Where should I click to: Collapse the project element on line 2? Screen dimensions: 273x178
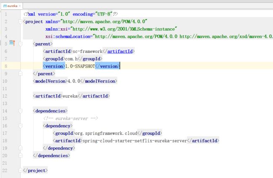(21, 21)
